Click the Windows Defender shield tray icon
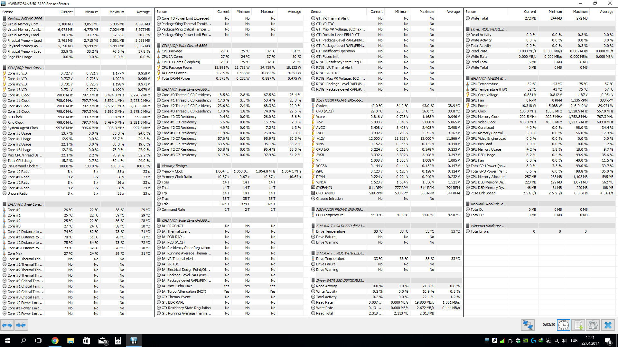 coord(518,341)
